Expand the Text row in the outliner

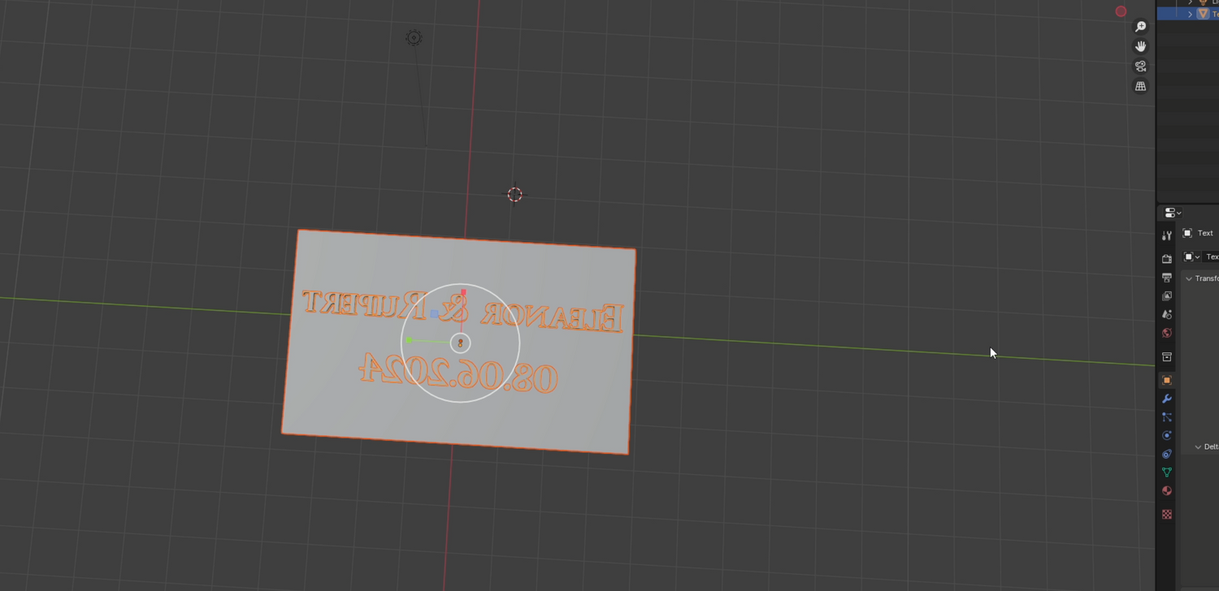click(x=1191, y=14)
